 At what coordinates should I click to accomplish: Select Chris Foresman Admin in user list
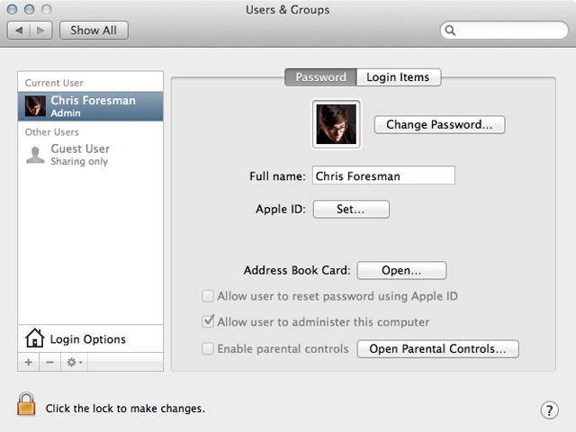click(90, 106)
